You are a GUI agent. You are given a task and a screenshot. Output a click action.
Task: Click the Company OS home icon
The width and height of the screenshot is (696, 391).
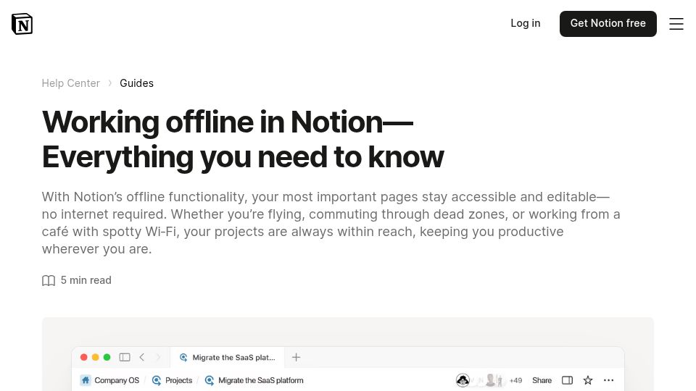point(86,380)
